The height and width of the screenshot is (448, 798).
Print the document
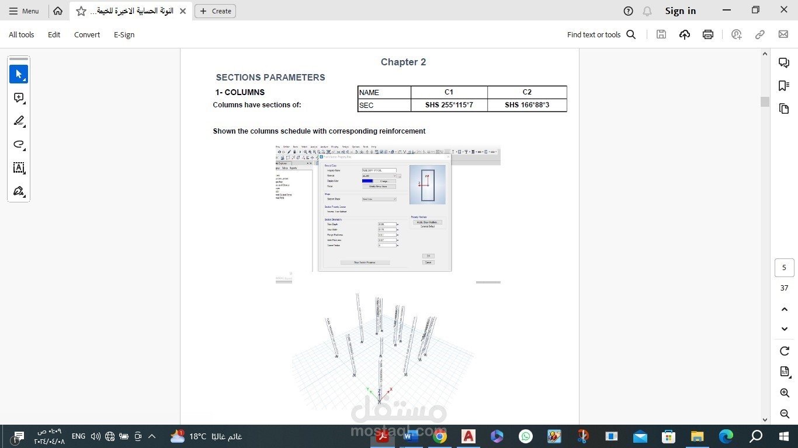point(708,34)
